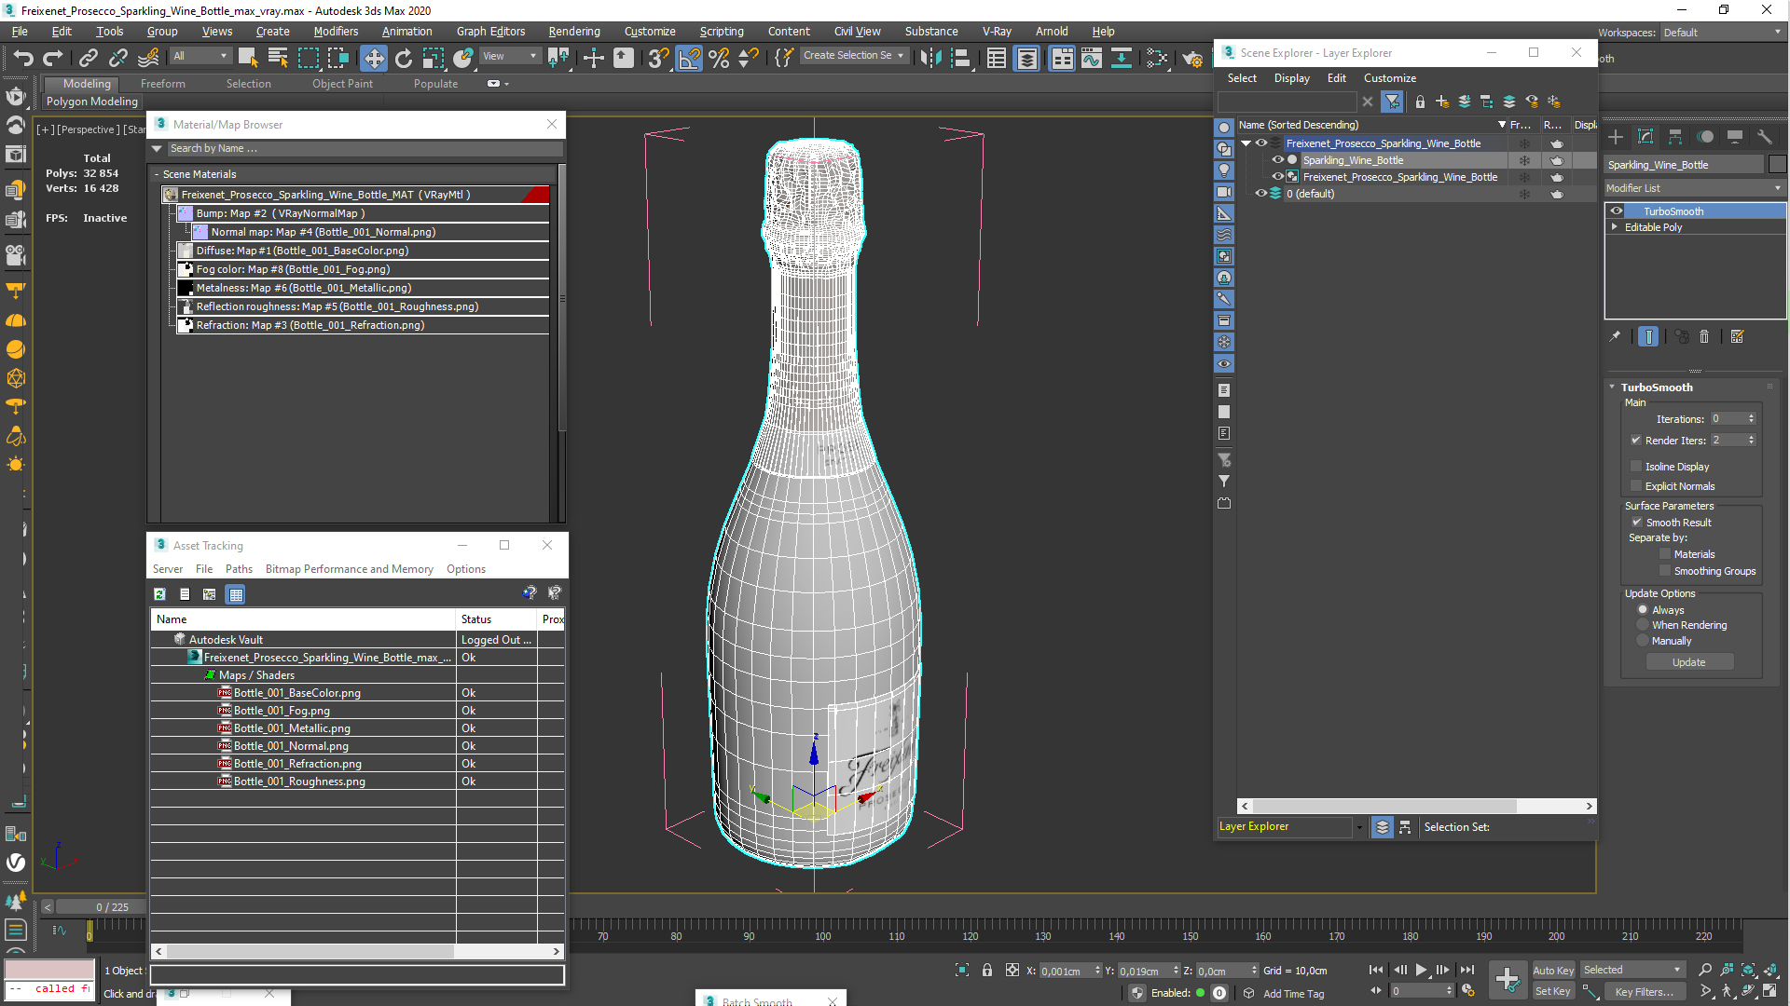Click the TurboSmooth Update button
Image resolution: width=1790 pixels, height=1006 pixels.
click(x=1688, y=662)
